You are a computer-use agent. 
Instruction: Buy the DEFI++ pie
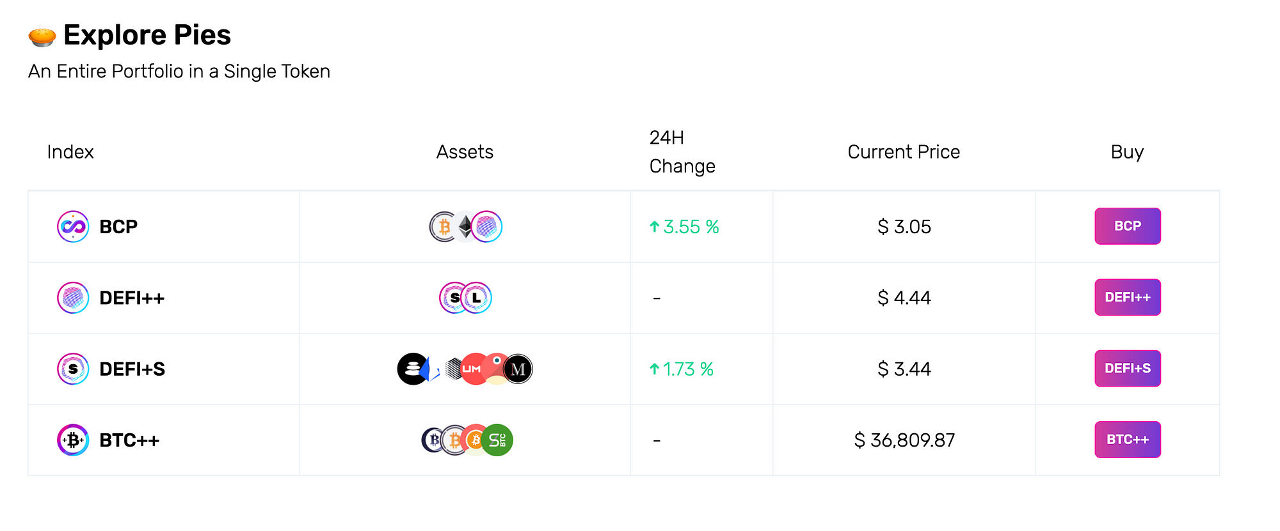(x=1127, y=297)
